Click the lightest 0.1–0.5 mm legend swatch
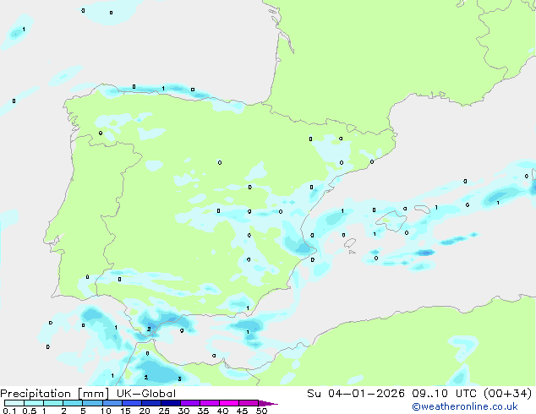 click(x=14, y=403)
